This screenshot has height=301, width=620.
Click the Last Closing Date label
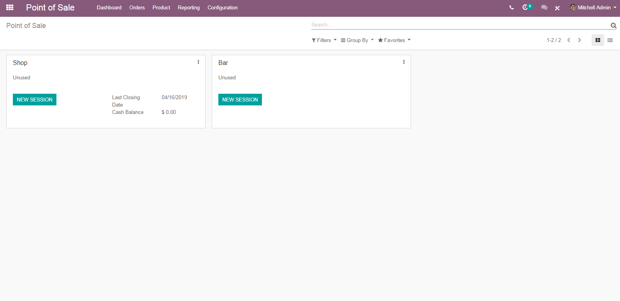click(126, 101)
